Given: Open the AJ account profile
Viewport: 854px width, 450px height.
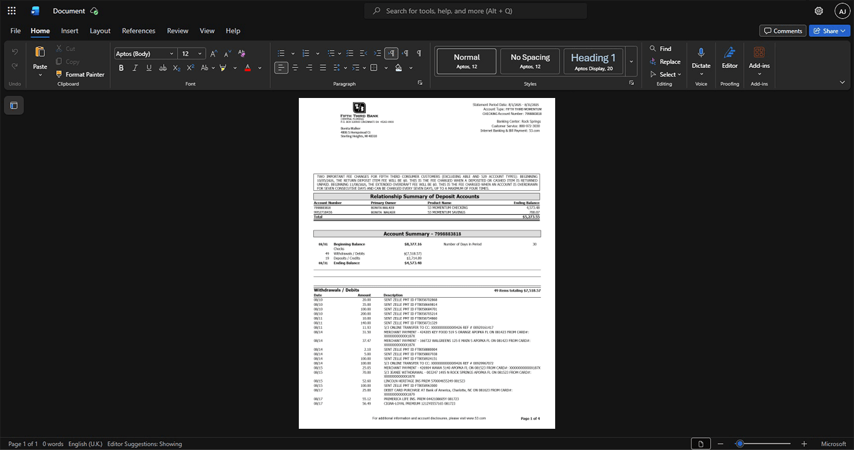Looking at the screenshot, I should (x=843, y=11).
